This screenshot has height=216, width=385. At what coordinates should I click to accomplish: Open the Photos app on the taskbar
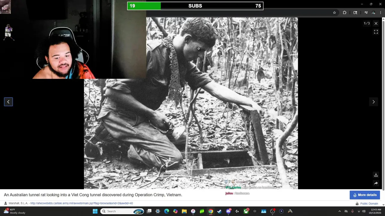click(263, 211)
